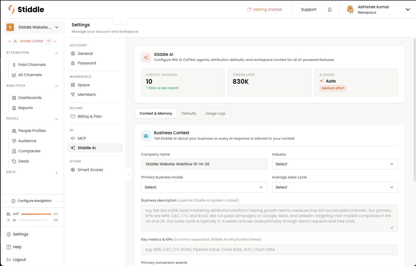Screen dimensions: 416x266
Task: Select Stiddle AI in settings menu
Action: click(x=95, y=148)
